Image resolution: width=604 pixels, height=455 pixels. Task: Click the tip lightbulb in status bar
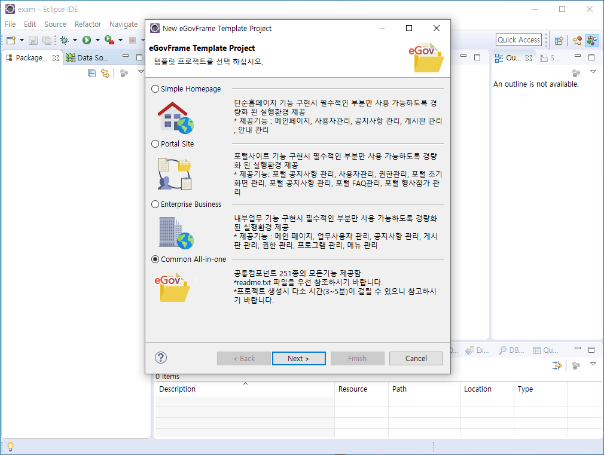coord(10,447)
